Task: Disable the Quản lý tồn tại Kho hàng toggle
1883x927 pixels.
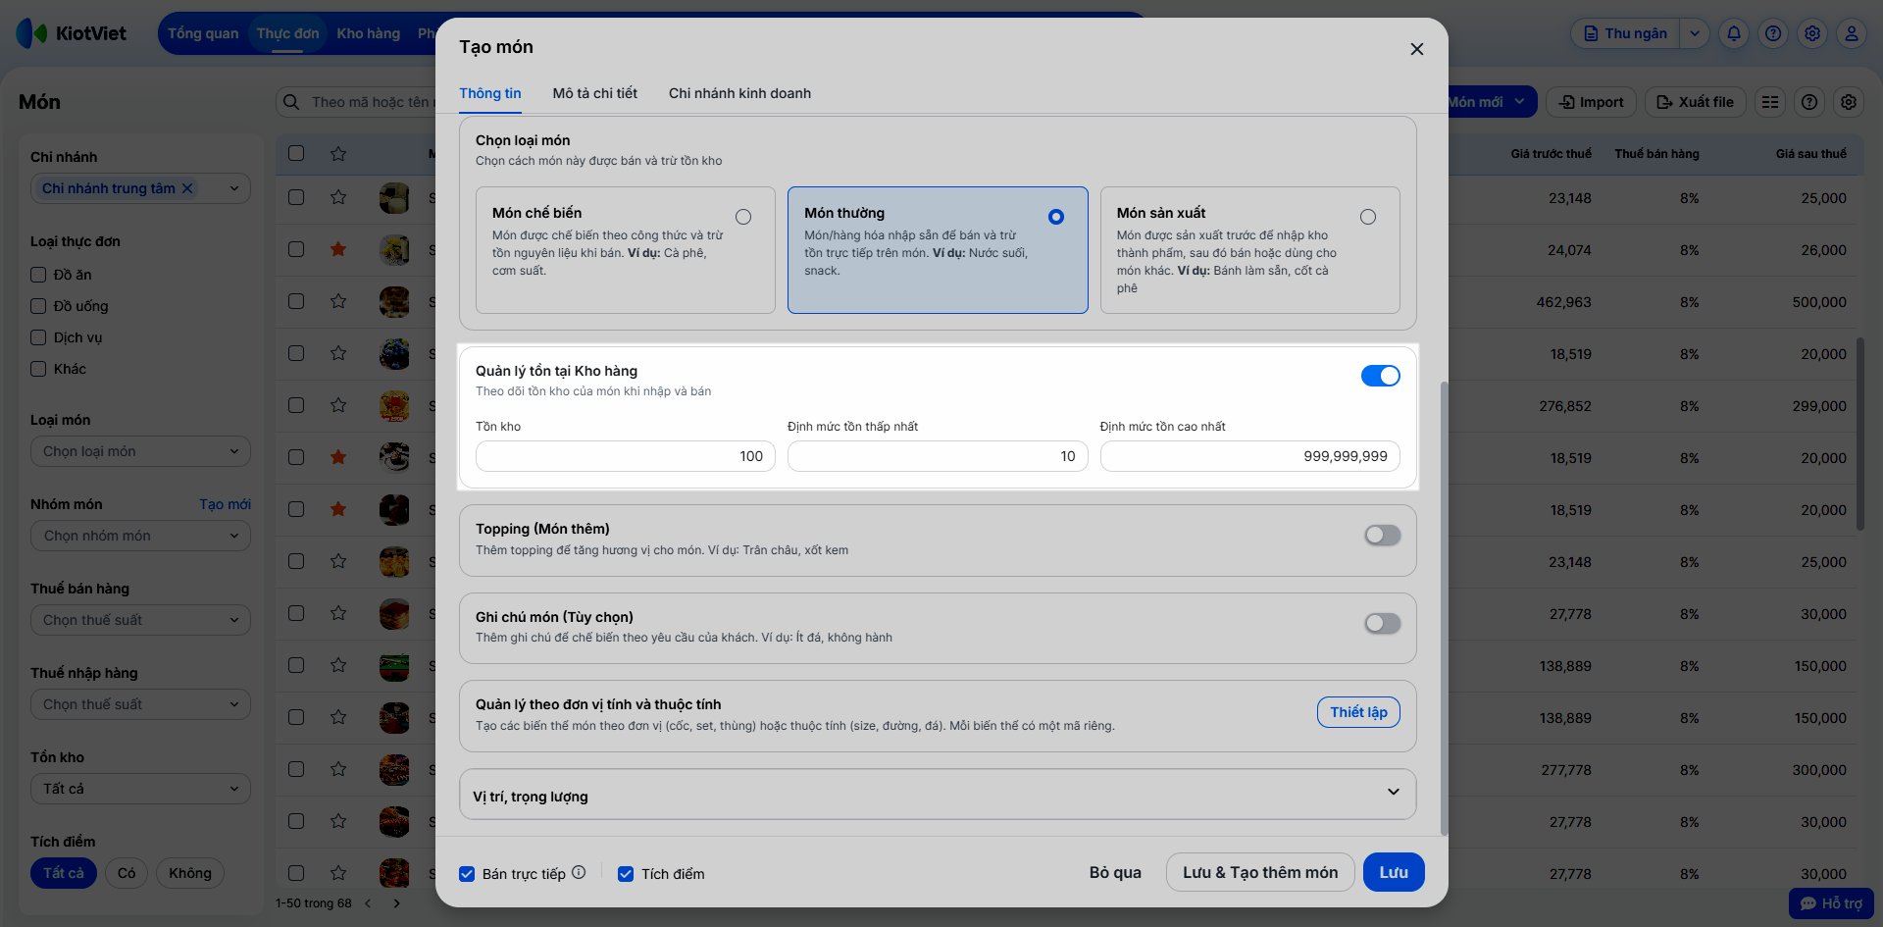Action: [x=1380, y=376]
